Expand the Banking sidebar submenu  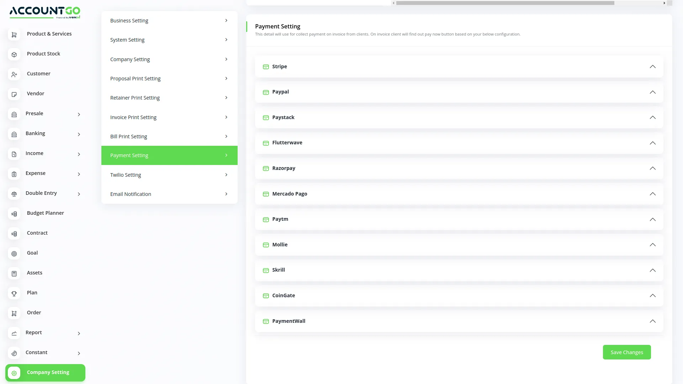[79, 134]
